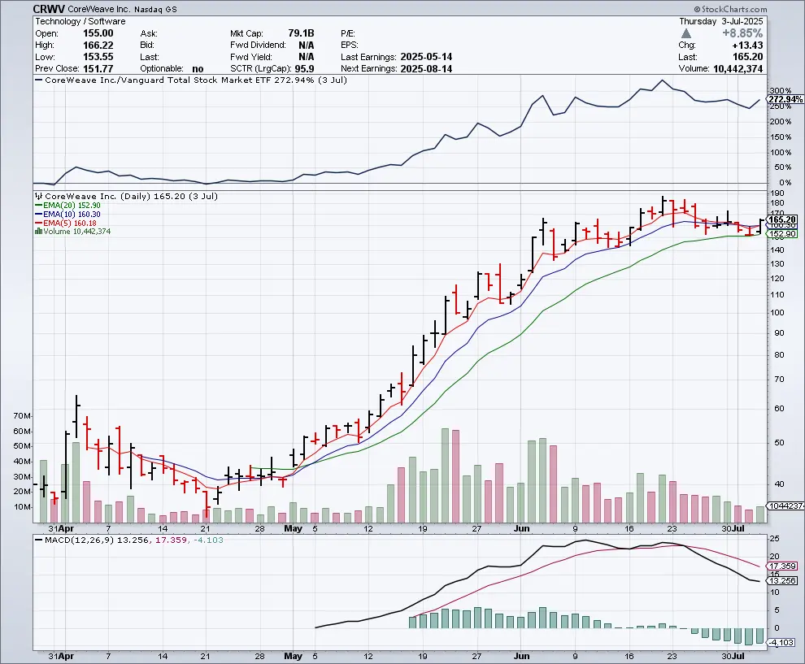Image resolution: width=805 pixels, height=664 pixels.
Task: Click the Low value 153.55
Action: [98, 57]
